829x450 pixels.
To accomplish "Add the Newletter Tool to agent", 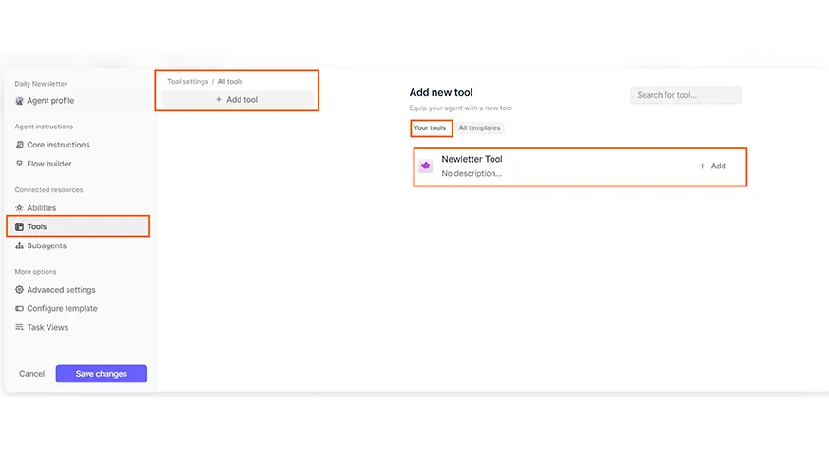I will click(x=712, y=166).
